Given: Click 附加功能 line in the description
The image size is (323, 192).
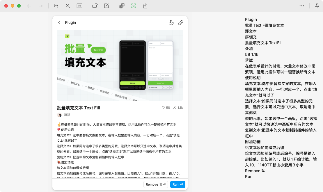Looking at the screenshot, I should click(67, 162).
